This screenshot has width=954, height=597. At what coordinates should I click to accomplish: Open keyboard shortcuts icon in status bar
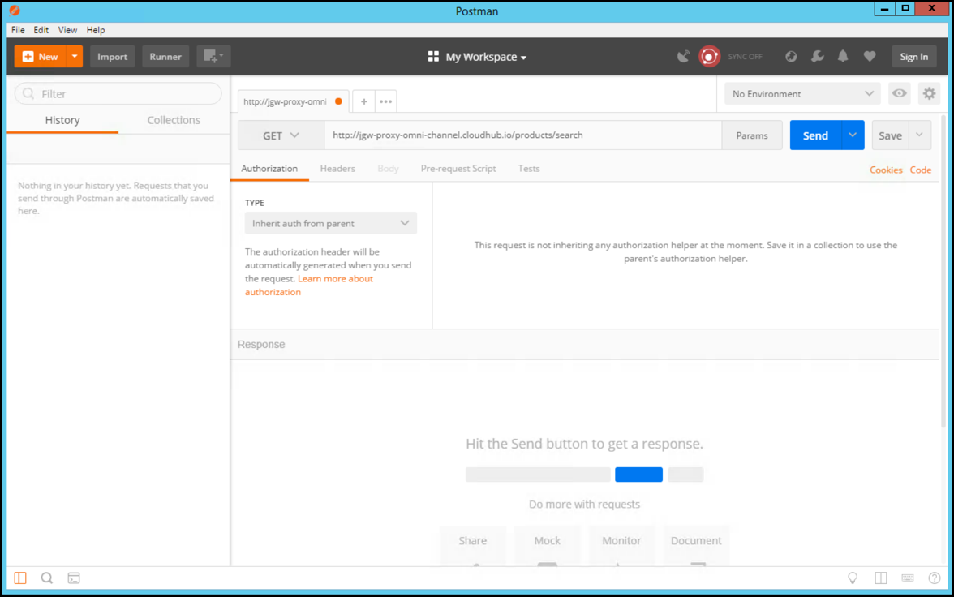click(908, 578)
